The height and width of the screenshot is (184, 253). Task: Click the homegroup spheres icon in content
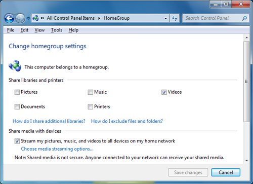coord(15,66)
